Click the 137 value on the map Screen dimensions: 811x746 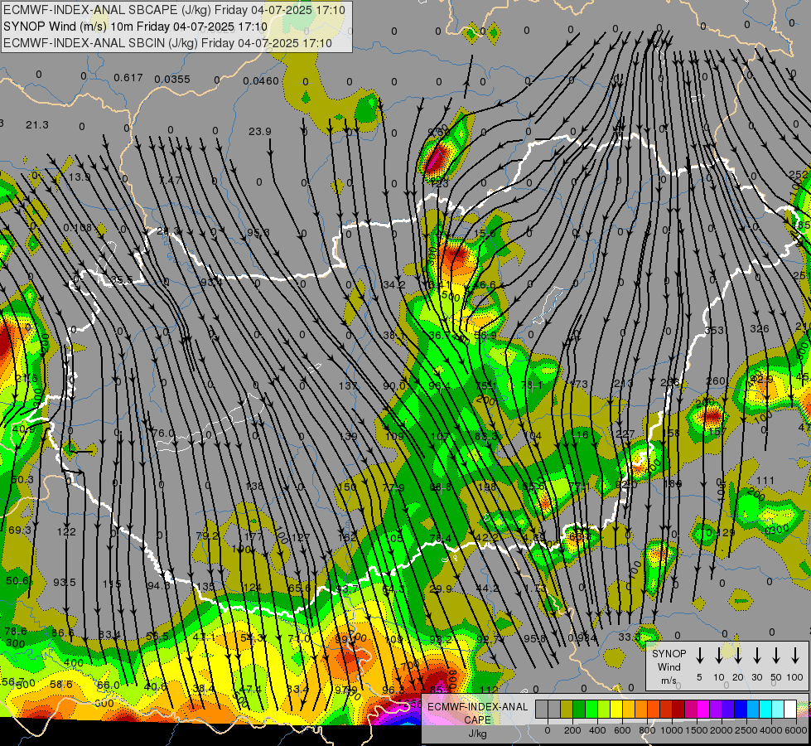[x=348, y=385]
